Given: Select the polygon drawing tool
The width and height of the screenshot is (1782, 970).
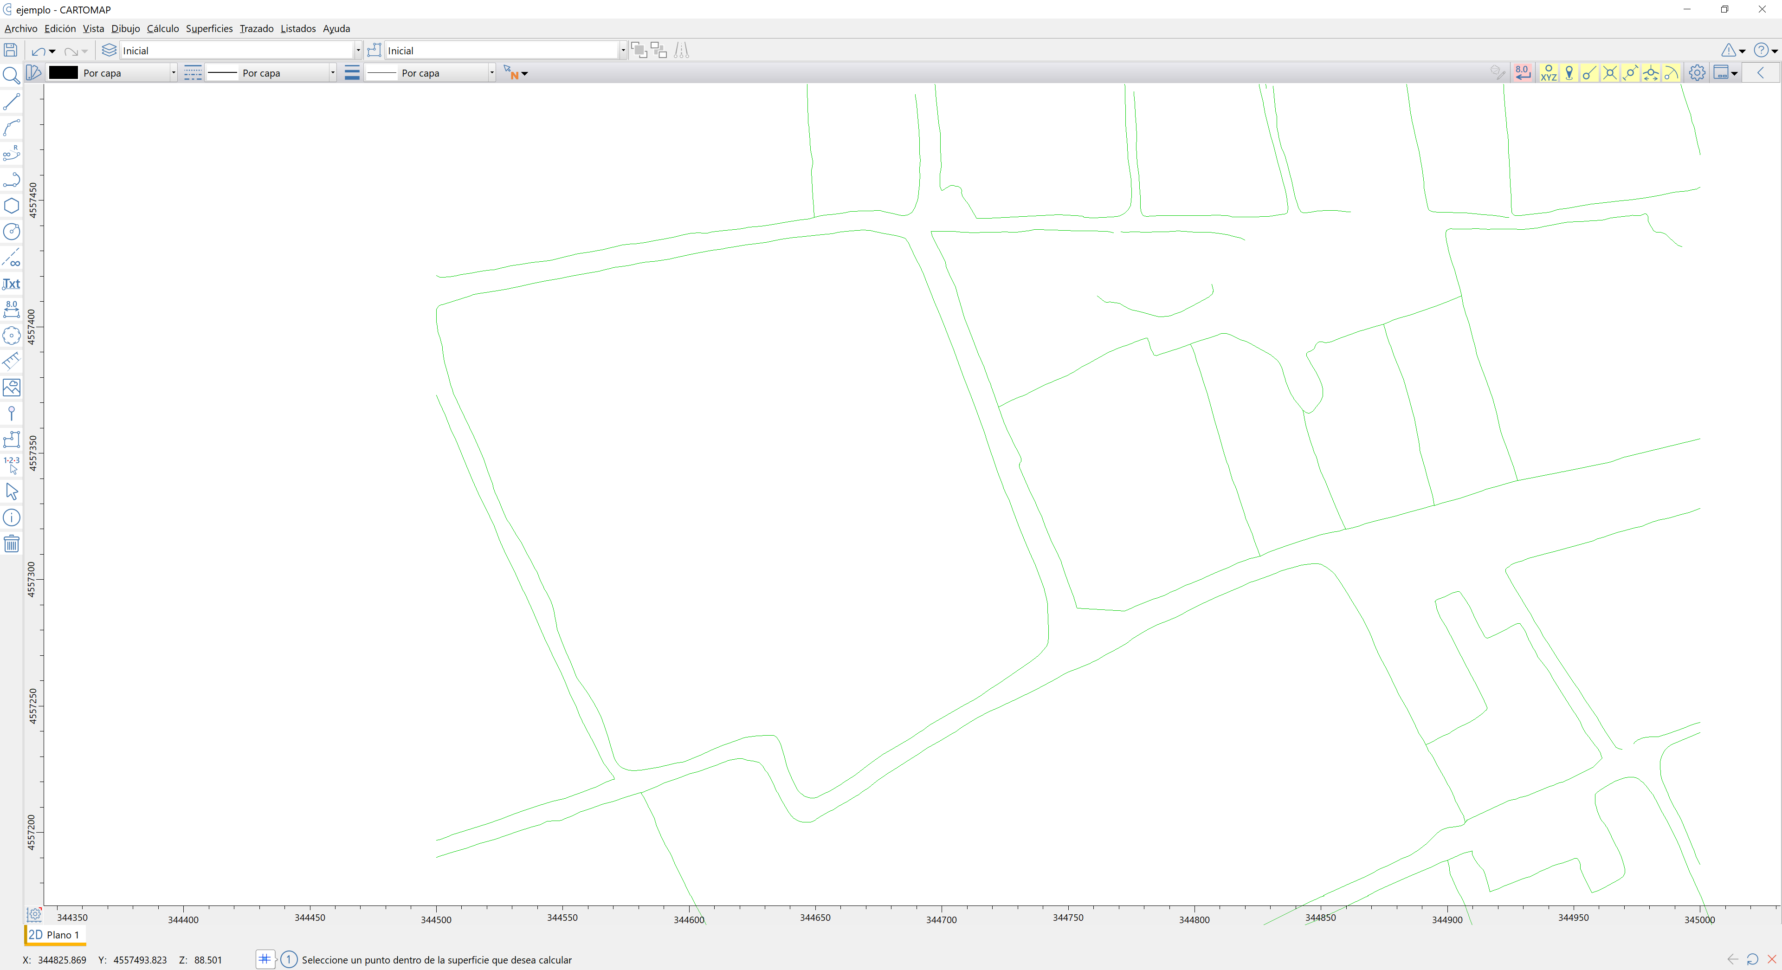Looking at the screenshot, I should coord(11,206).
